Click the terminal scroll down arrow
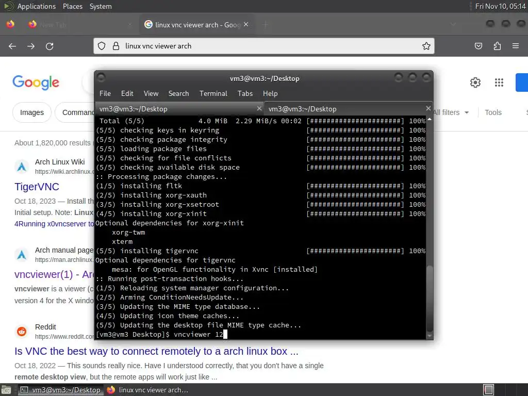The height and width of the screenshot is (396, 528). [430, 336]
